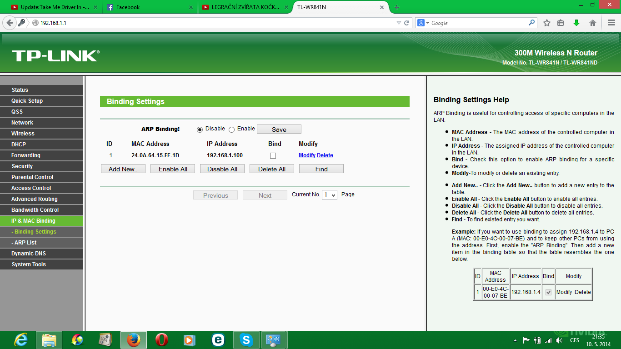The height and width of the screenshot is (349, 621).
Task: Select the Binding Settings submenu item
Action: coord(41,232)
